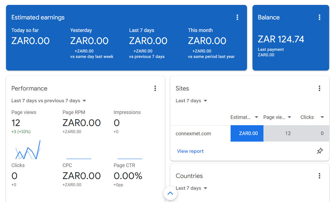Open the View report link

click(190, 151)
